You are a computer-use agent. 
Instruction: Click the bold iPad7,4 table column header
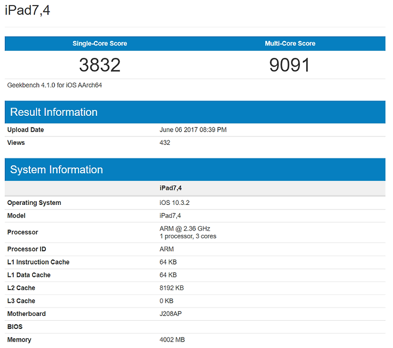coord(171,188)
